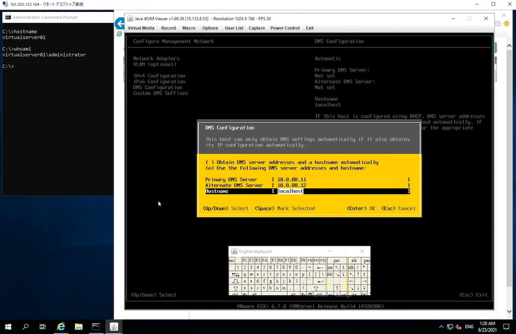
Task: Click 'IPv4 Configuration' menu entry
Action: coord(159,76)
